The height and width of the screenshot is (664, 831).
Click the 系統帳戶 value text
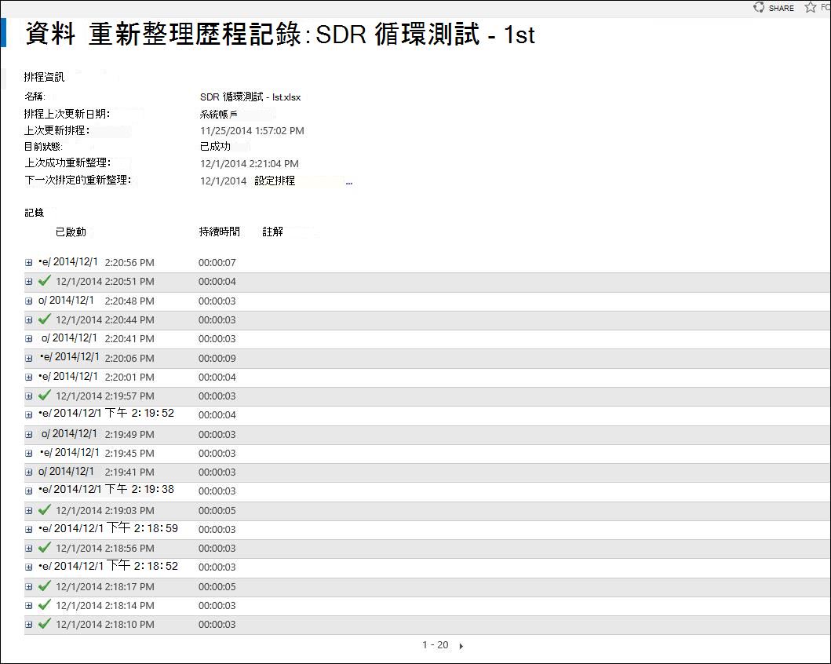[218, 114]
